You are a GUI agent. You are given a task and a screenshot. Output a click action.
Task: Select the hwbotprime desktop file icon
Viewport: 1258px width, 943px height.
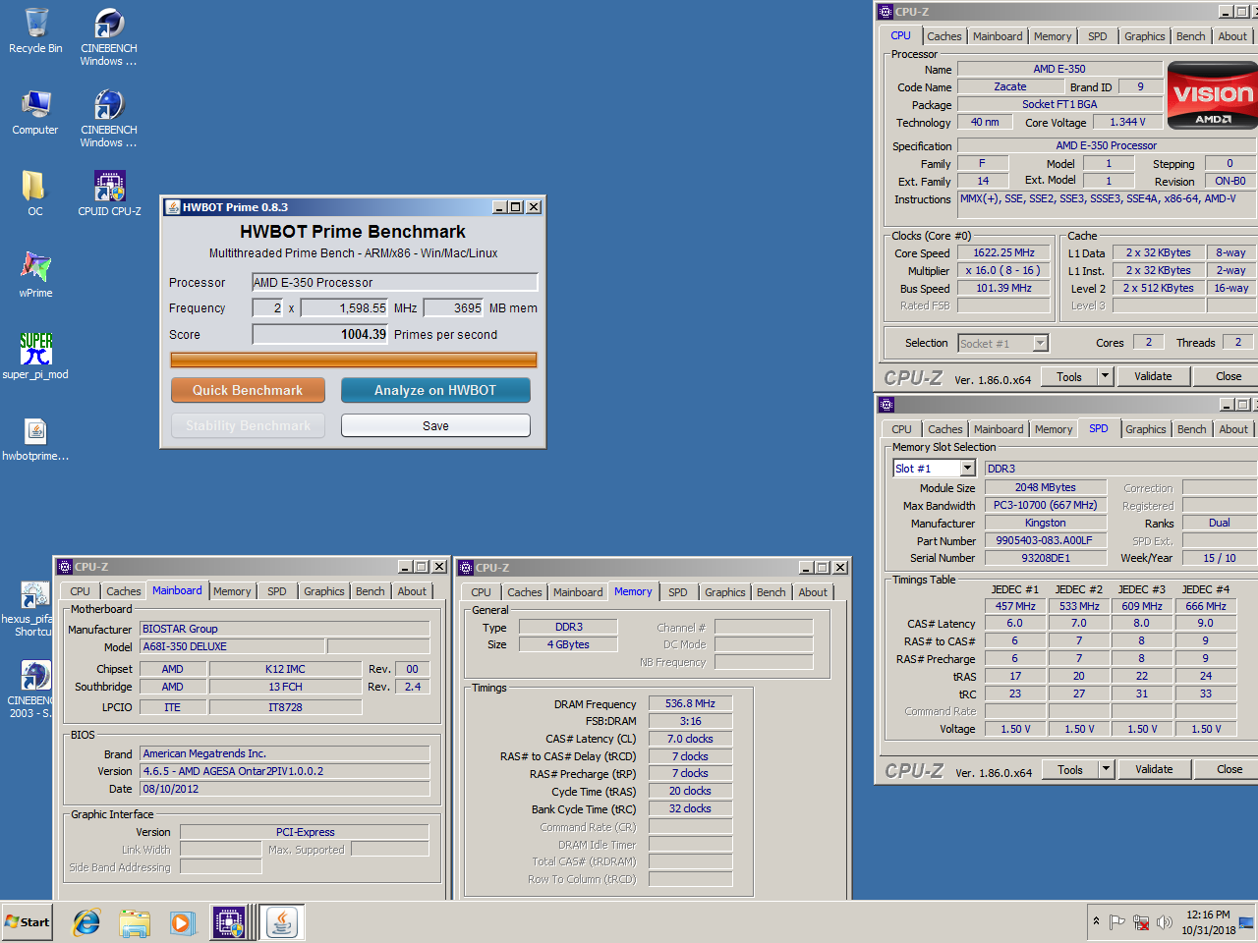(x=35, y=438)
